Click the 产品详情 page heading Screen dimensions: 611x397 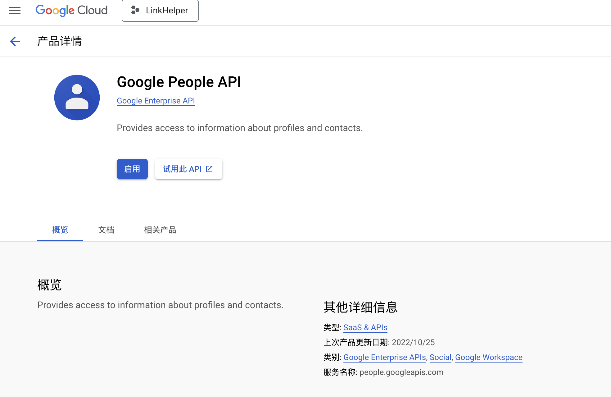60,41
